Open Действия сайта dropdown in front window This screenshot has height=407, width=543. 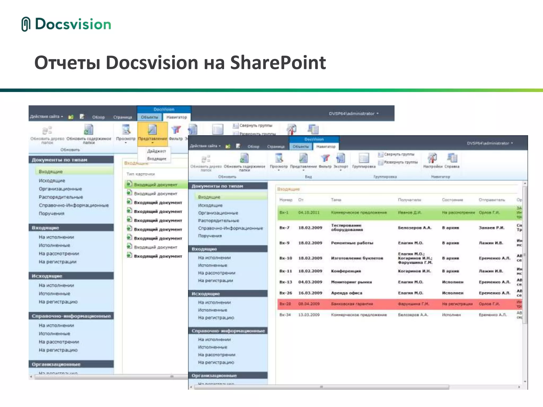(205, 146)
